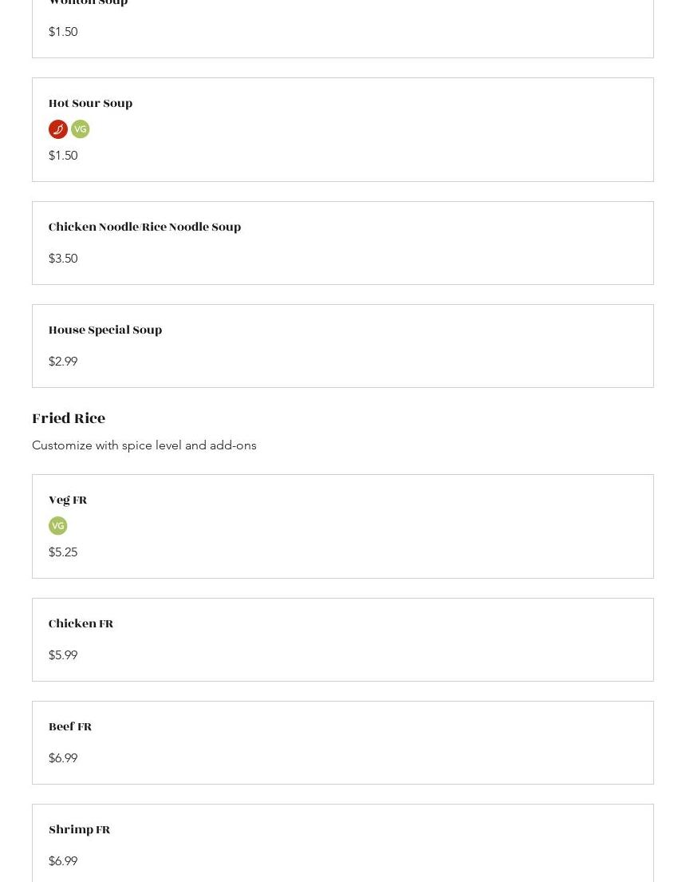Click the $5.25 price of Veg FR
Screen dimensions: 674x882
coord(63,552)
